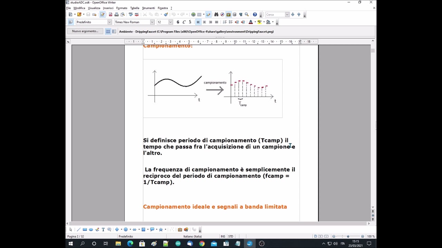The image size is (442, 248).
Task: Open the Inserisci menu
Action: coord(108,8)
